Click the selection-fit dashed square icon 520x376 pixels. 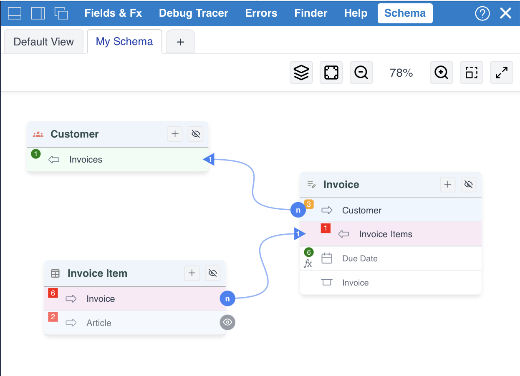click(471, 73)
